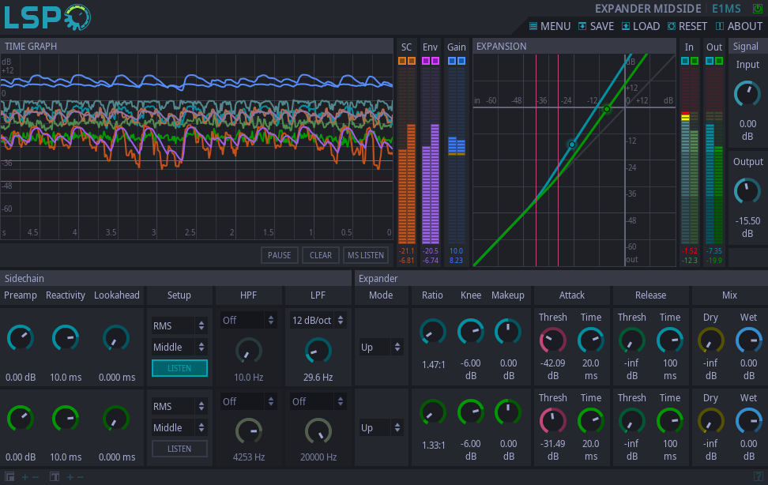
Task: Open the MENU item
Action: 550,26
